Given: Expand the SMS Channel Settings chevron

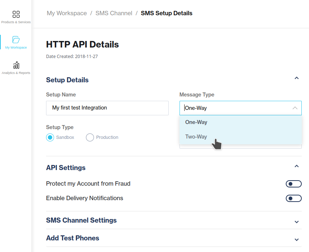Looking at the screenshot, I should point(296,222).
